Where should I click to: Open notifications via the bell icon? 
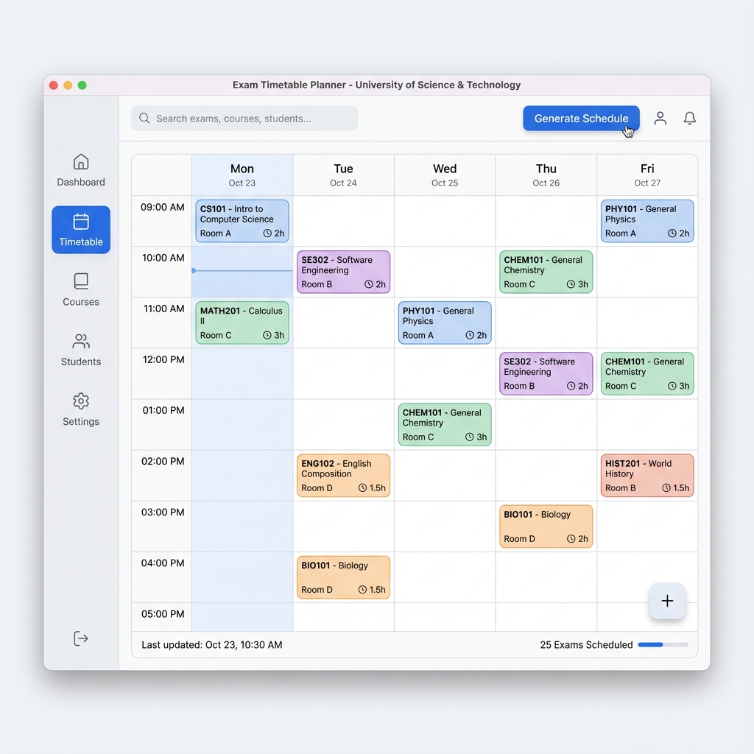pos(689,118)
